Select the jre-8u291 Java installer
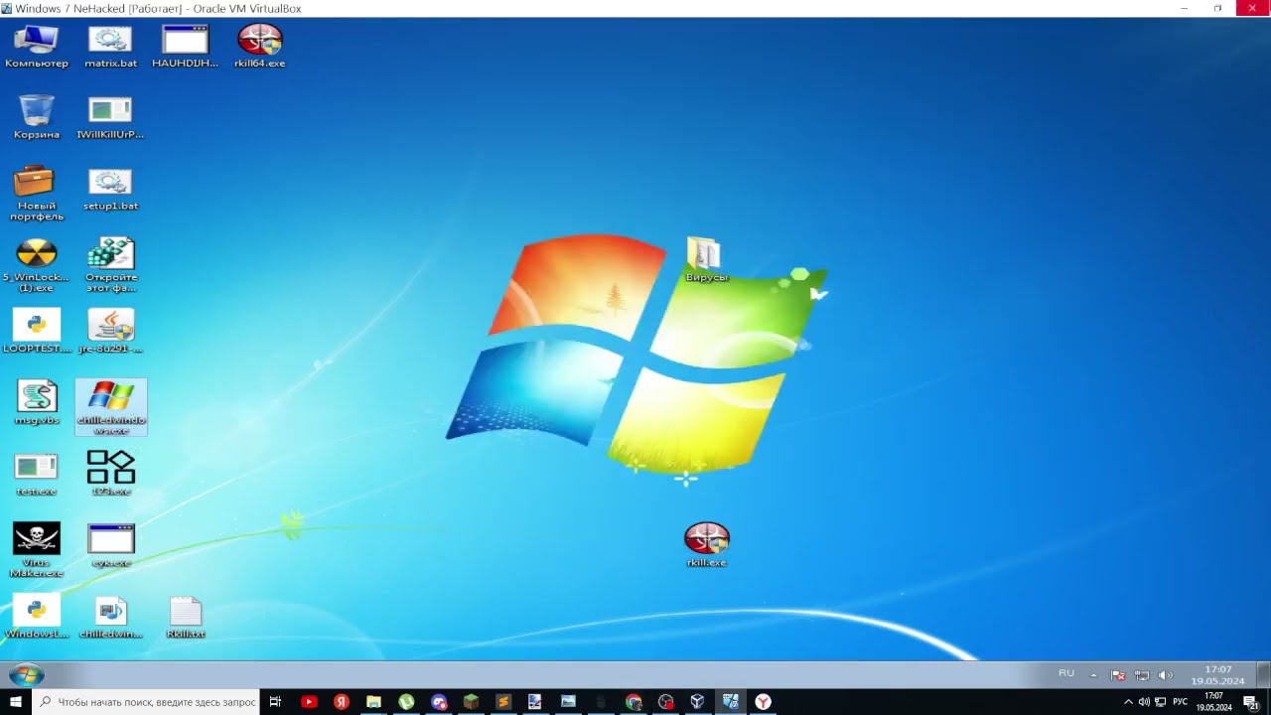The image size is (1271, 715). pos(110,332)
